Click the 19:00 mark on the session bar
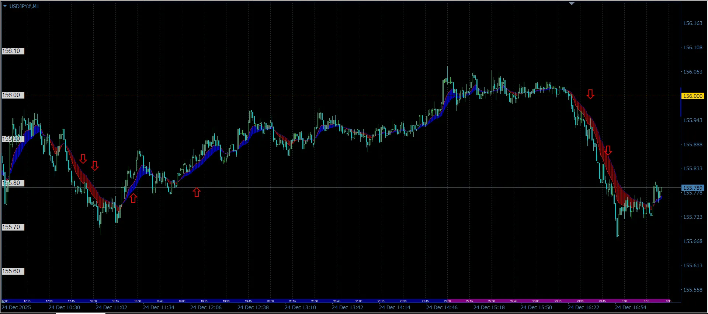Image resolution: width=708 pixels, height=314 pixels. pos(182,301)
